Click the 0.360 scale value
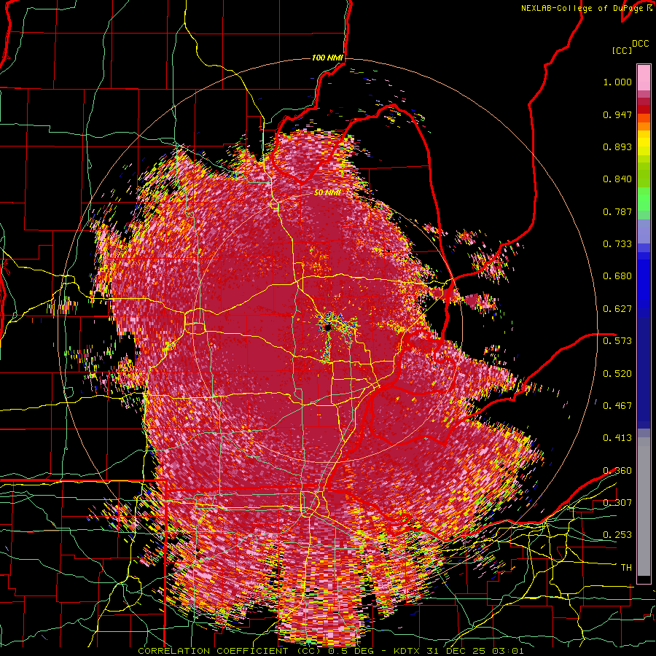656x656 pixels. pyautogui.click(x=617, y=471)
